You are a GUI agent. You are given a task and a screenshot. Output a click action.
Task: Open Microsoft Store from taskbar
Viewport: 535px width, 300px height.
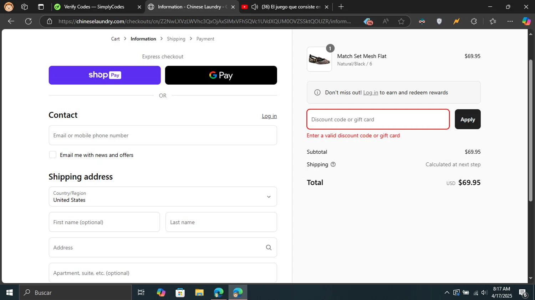click(x=180, y=293)
